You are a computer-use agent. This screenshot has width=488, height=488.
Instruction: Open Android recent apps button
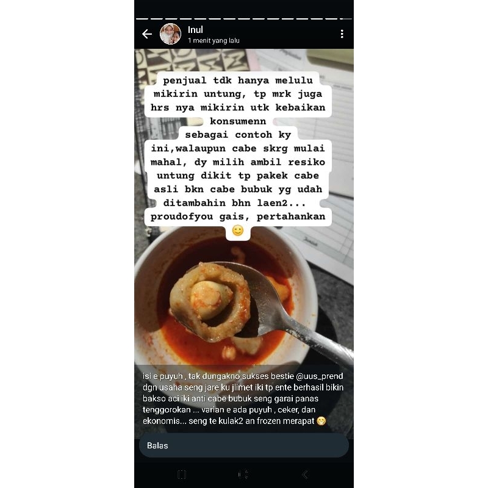click(182, 475)
